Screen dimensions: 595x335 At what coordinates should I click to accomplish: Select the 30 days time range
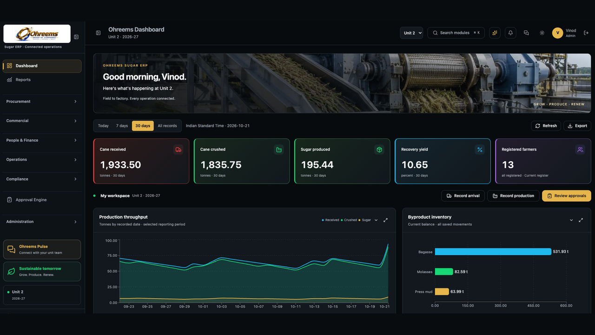[143, 126]
